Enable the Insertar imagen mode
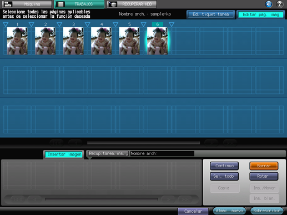The image size is (287, 215). tap(64, 154)
